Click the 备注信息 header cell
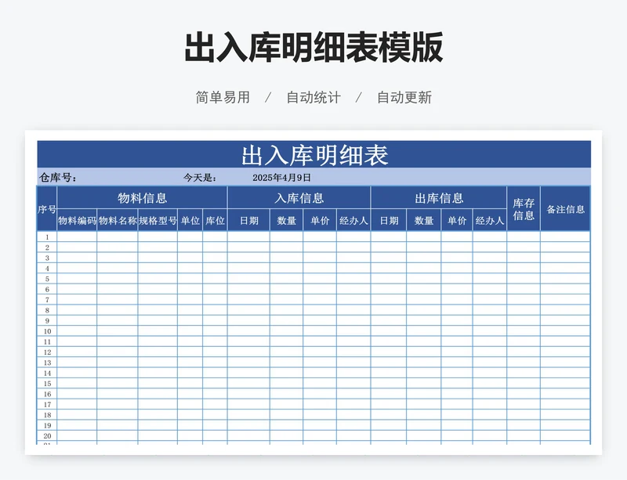The height and width of the screenshot is (480, 627). point(565,208)
